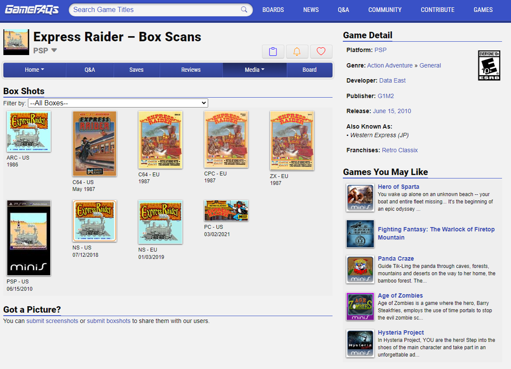Screen dimensions: 511x369
Task: Open COMMUNITY in the top navigation
Action: point(385,10)
